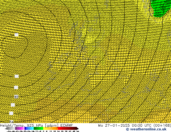Click the legend's dark right-end arrow tip
Viewport: 171px width, 132px height.
coord(78,128)
